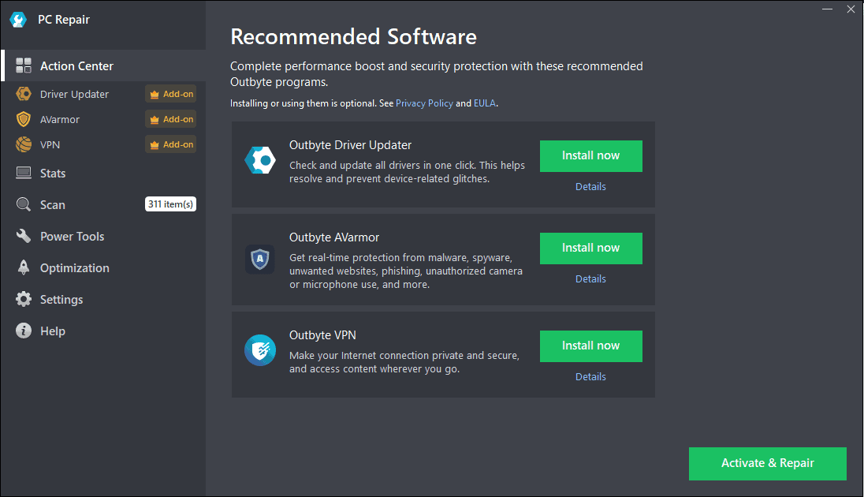Viewport: 864px width, 497px height.
Task: Click the VPN globe sidebar icon
Action: point(24,144)
